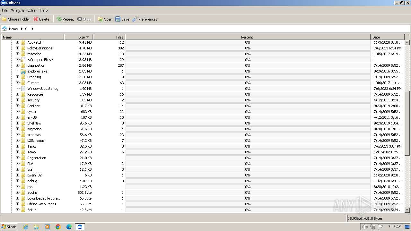Sort by the Date column header
This screenshot has height=231, width=411.
click(x=387, y=37)
